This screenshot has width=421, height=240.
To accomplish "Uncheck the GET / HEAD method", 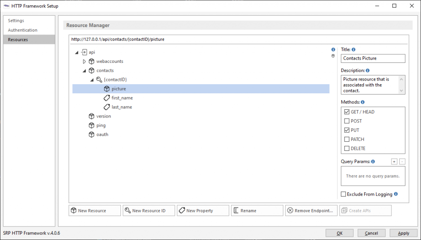I will 346,111.
